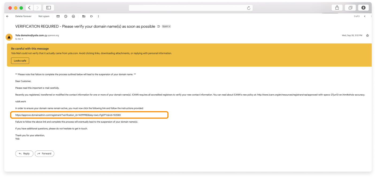Open the share menu in Safari
The width and height of the screenshot is (376, 178).
(x=337, y=7)
